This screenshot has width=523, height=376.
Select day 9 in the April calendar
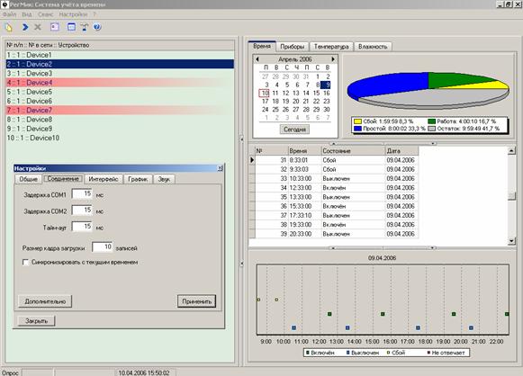pyautogui.click(x=327, y=85)
